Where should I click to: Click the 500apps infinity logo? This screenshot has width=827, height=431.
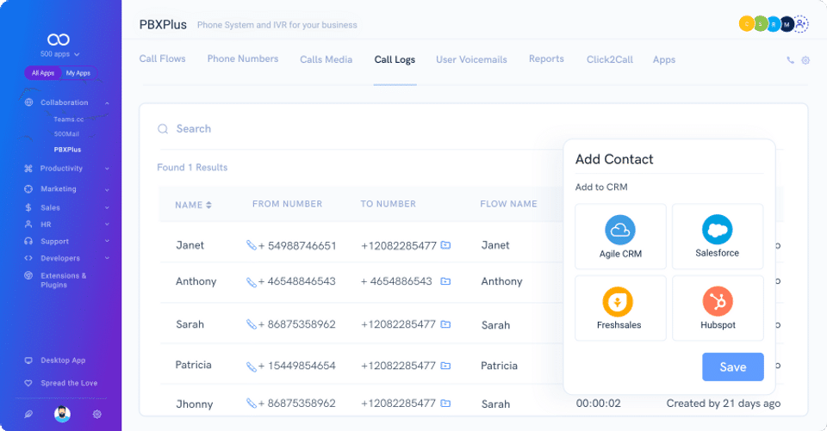point(58,40)
